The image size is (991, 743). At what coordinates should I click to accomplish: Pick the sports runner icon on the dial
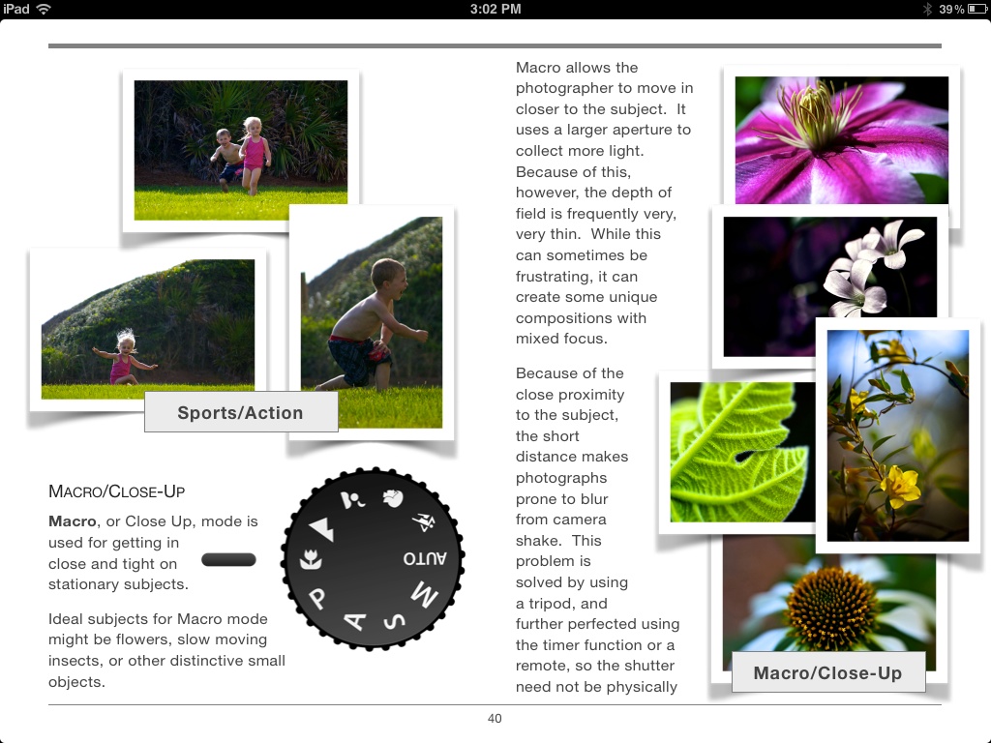(x=424, y=521)
